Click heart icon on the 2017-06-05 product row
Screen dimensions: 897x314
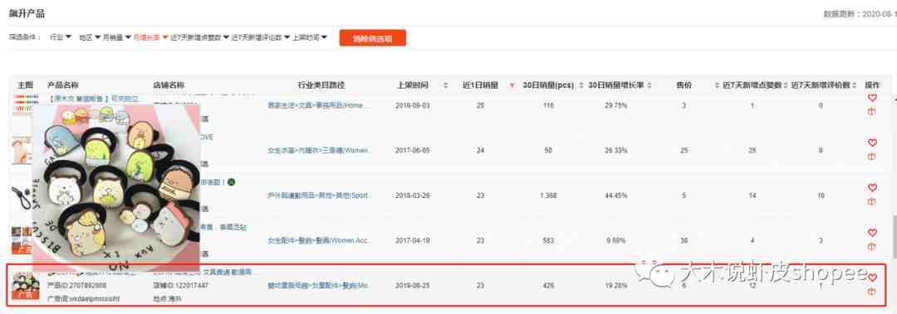point(872,143)
